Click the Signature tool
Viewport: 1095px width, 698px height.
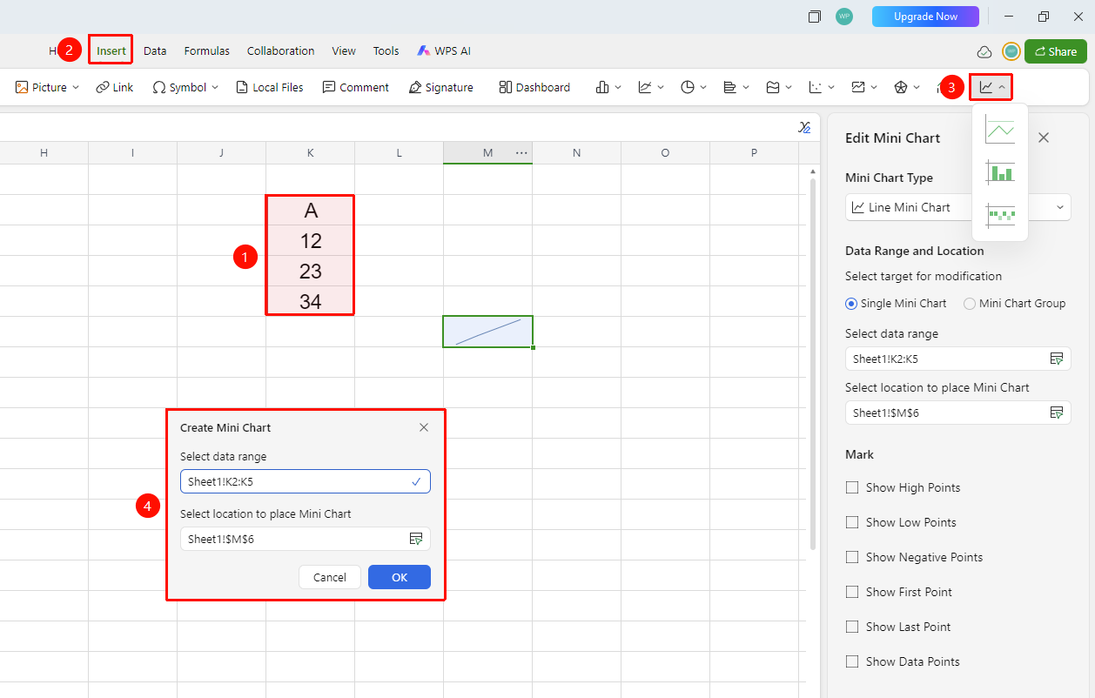coord(441,87)
